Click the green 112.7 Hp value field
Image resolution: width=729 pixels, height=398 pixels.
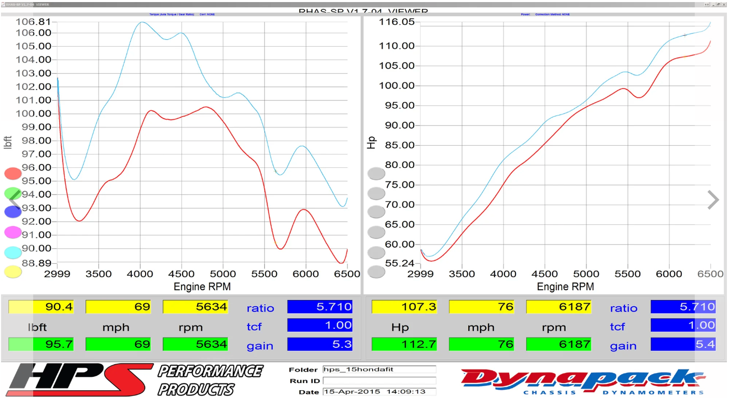(x=404, y=344)
